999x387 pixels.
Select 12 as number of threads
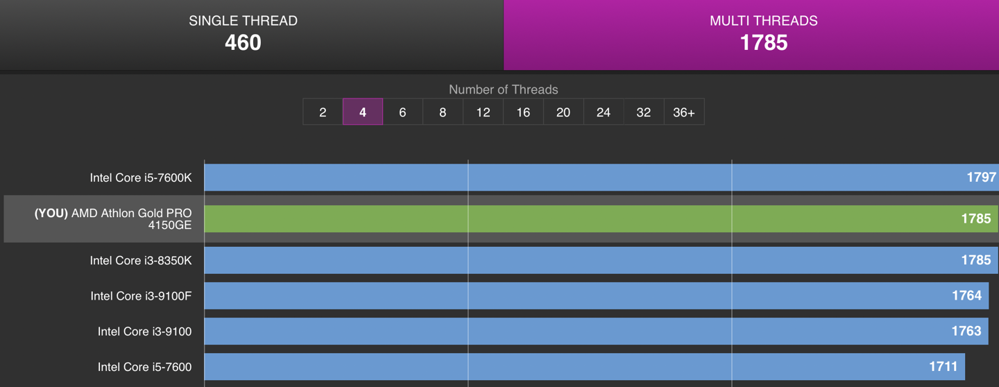(x=483, y=112)
